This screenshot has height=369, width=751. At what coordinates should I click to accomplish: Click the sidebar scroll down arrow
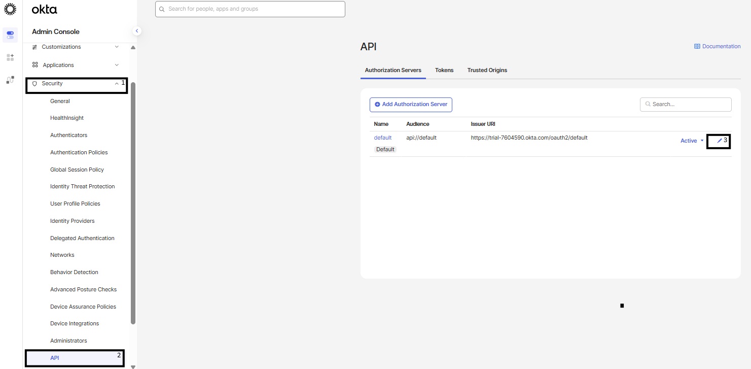tap(133, 366)
